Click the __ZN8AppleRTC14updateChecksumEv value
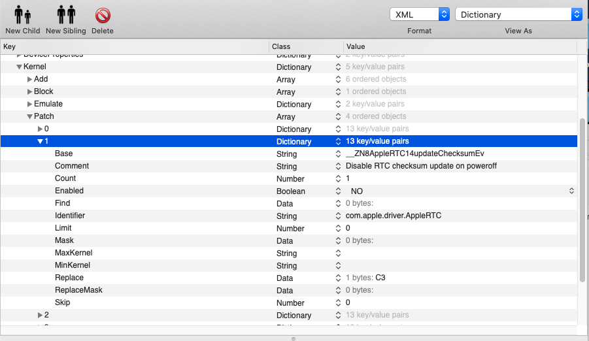 414,154
